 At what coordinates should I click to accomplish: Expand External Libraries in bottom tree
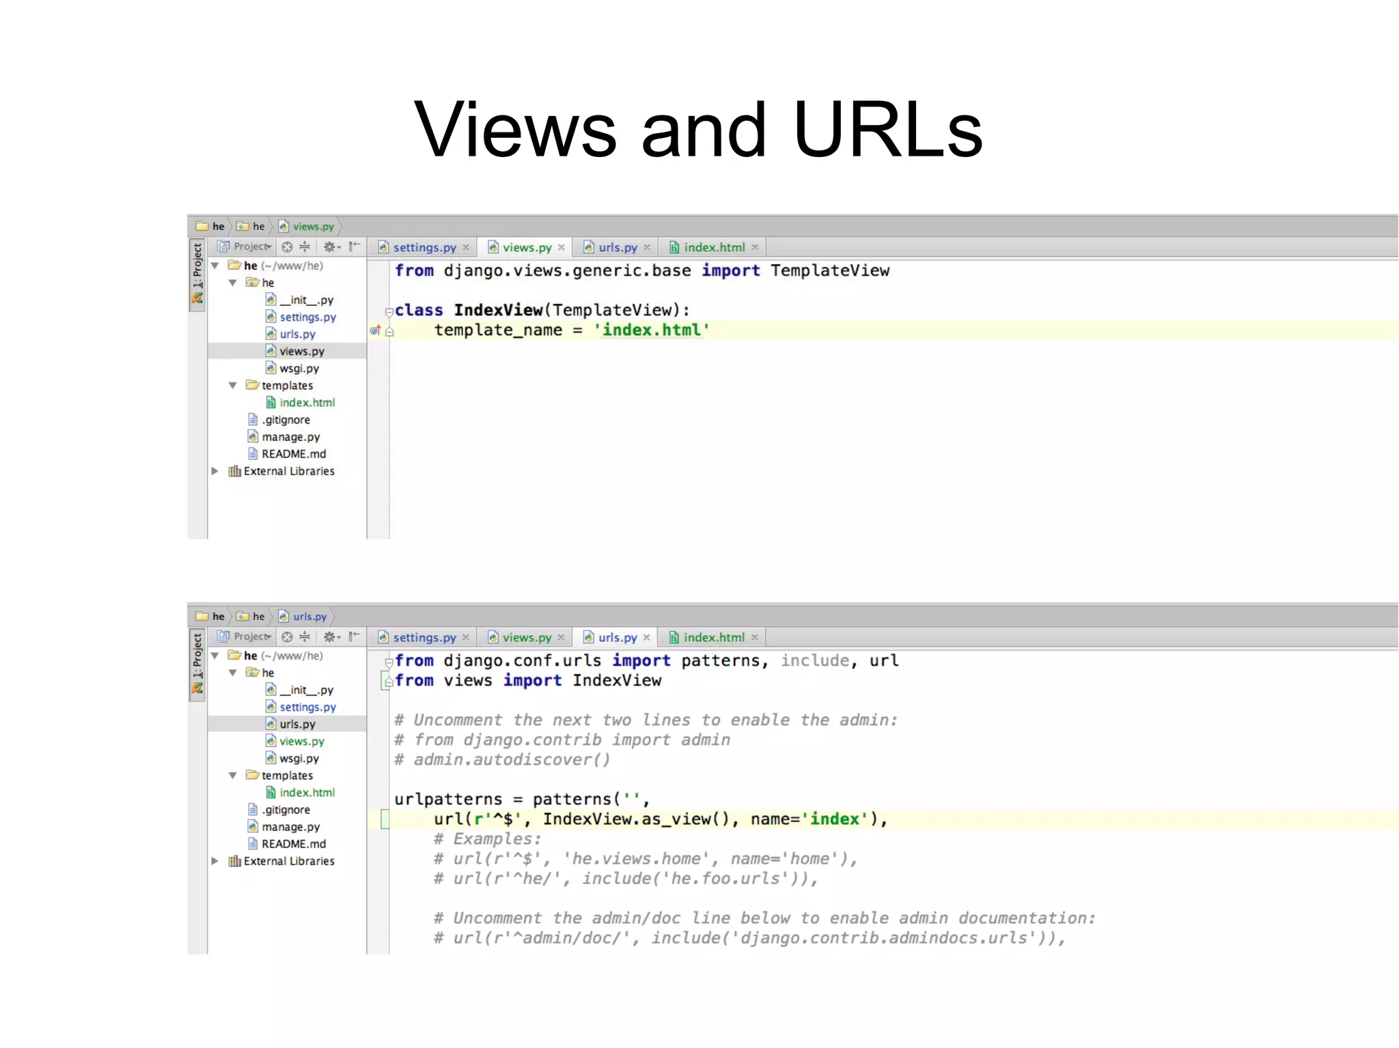pos(215,861)
